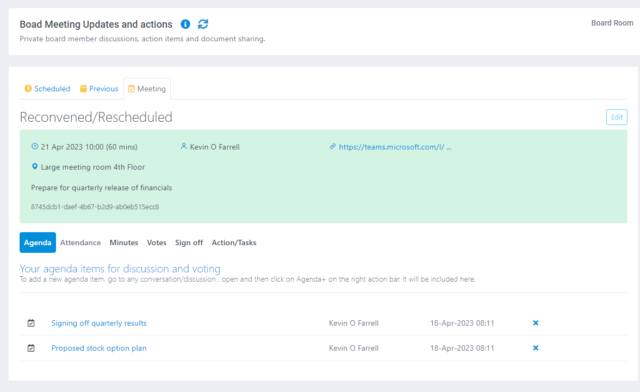Click the Boad Meeting Updates and actions title

96,24
